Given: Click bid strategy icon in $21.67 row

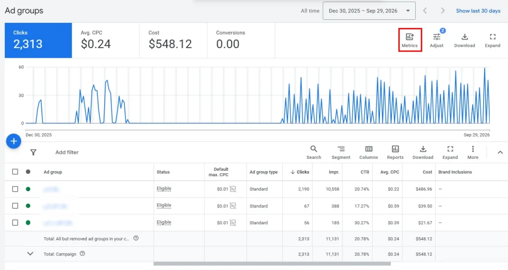Looking at the screenshot, I should tap(233, 222).
